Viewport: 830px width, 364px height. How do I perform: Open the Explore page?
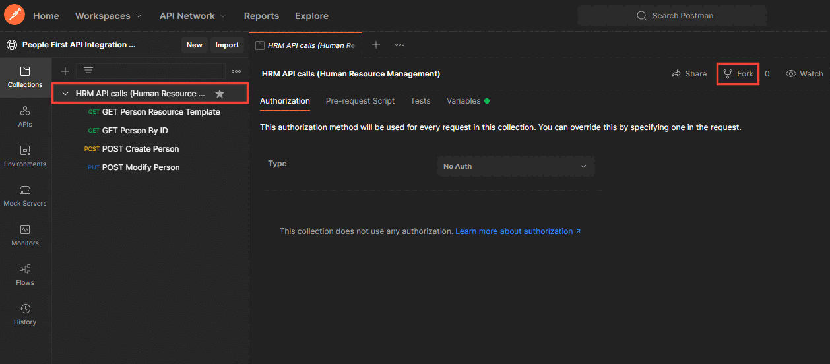point(311,16)
